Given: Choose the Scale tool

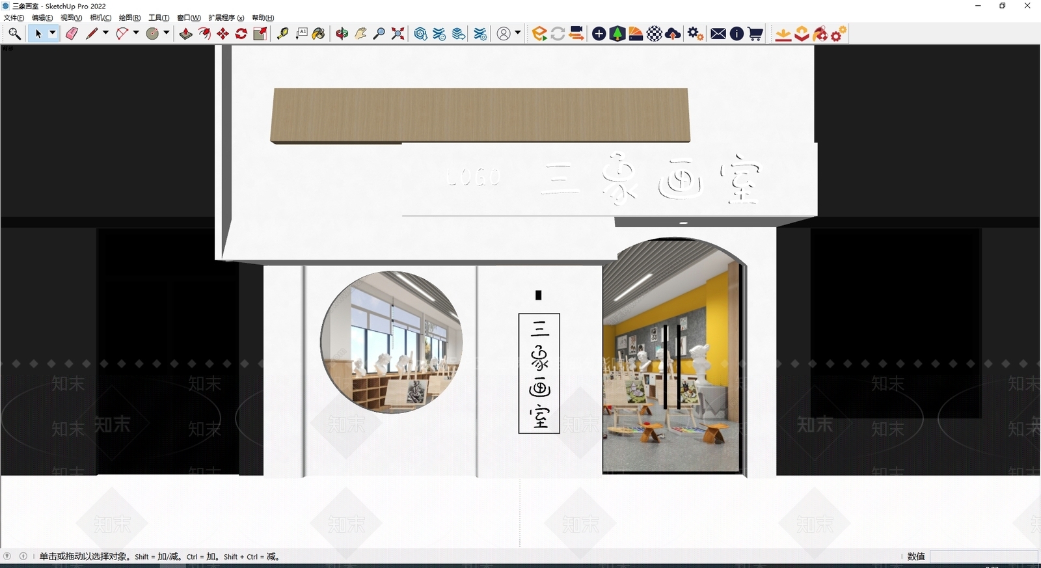Looking at the screenshot, I should pos(260,34).
